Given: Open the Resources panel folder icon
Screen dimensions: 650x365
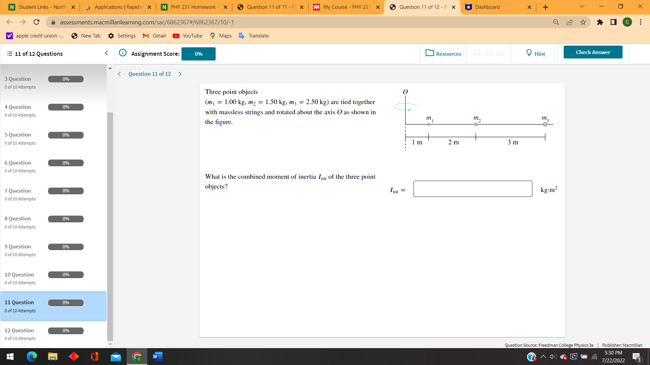Looking at the screenshot, I should coord(430,53).
